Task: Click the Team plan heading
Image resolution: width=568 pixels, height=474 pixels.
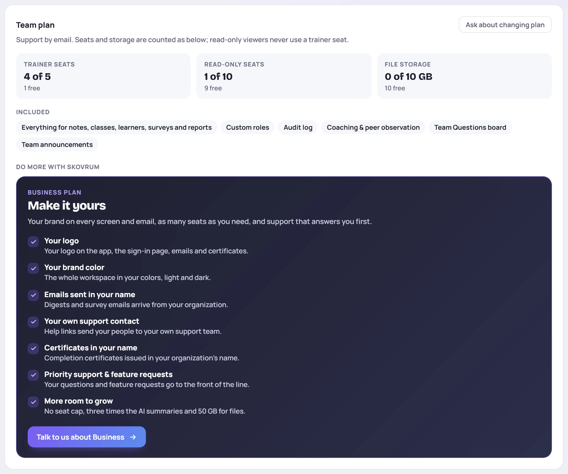Action: tap(35, 25)
